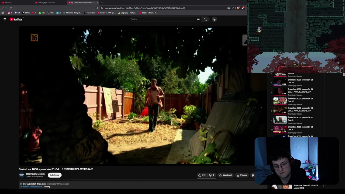
Task: Go to YouTube home via logo
Action: click(16, 19)
